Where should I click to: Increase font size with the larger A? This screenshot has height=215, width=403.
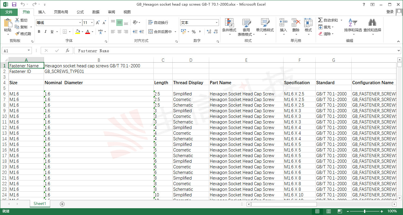point(98,23)
